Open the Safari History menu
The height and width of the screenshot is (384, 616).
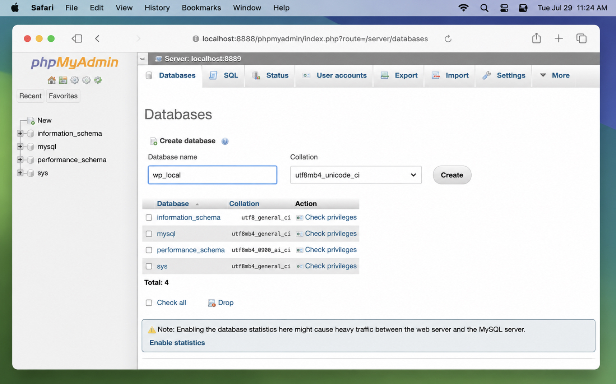click(x=157, y=8)
